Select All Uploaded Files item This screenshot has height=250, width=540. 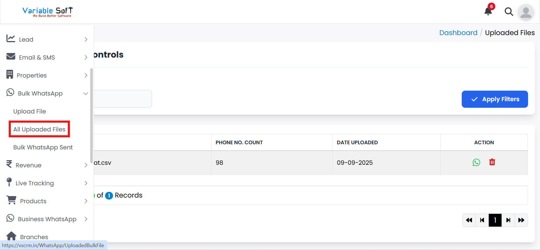[39, 129]
